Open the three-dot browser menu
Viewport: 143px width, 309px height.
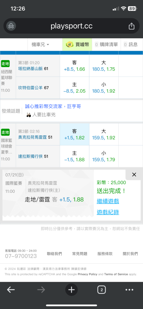(129, 290)
